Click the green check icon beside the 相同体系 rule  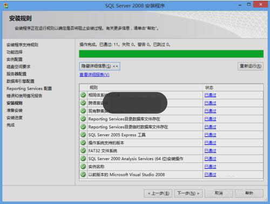[83, 95]
